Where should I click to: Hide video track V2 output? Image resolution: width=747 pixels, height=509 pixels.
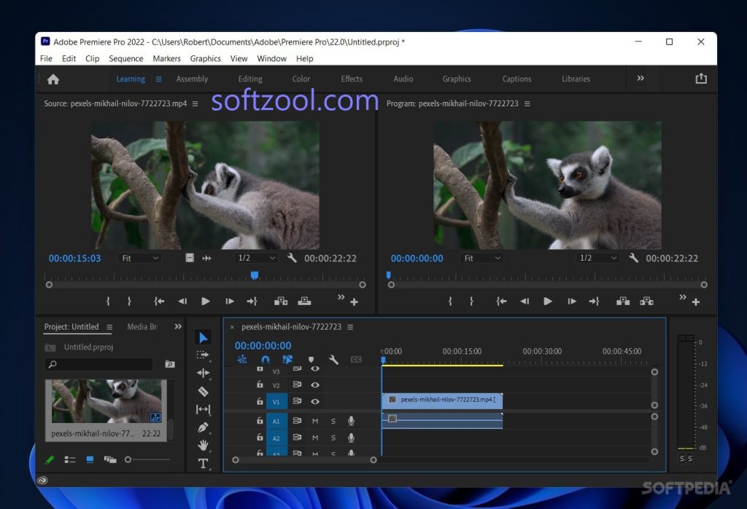tap(314, 384)
